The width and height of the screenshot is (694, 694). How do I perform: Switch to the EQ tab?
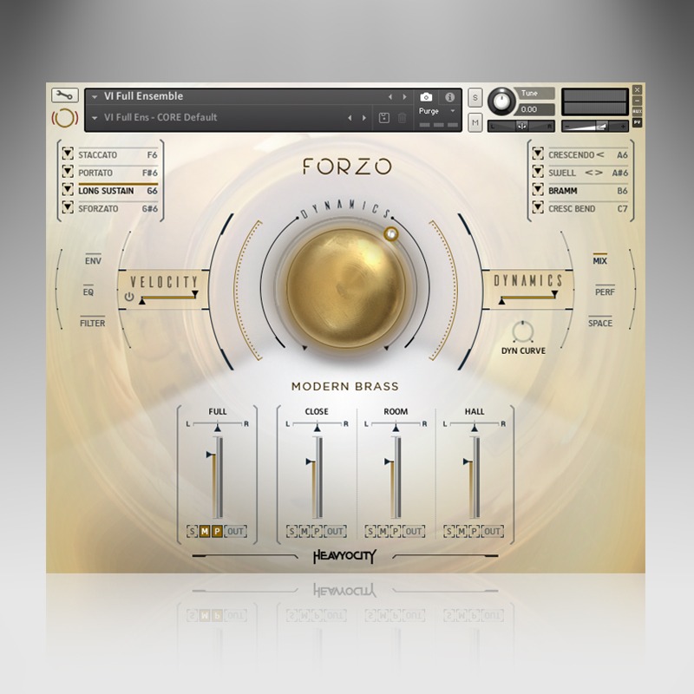click(x=88, y=292)
